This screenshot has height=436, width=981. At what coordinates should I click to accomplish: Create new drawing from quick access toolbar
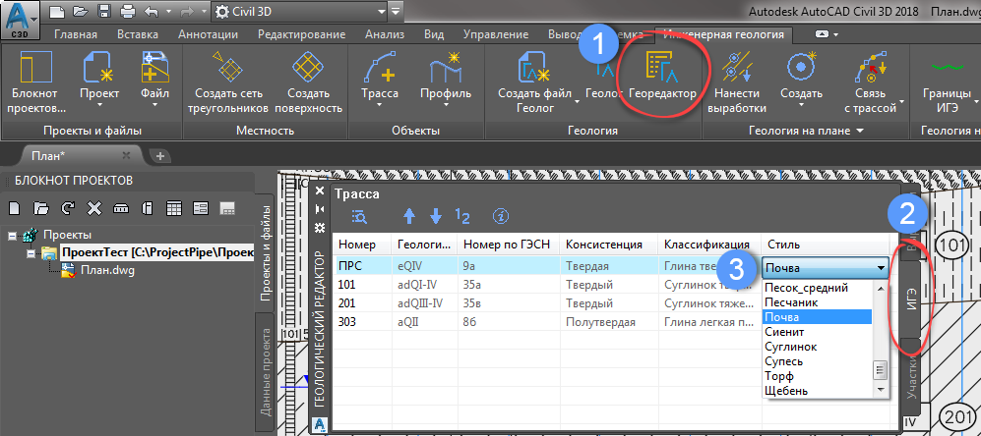click(x=56, y=11)
